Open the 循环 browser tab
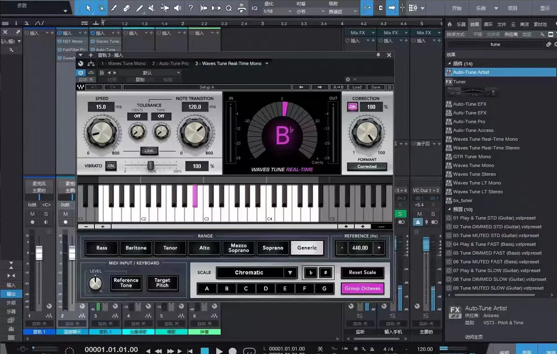 488,24
